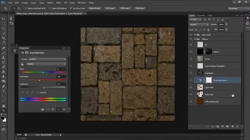Select the Eyedropper tool in the toolbox
Viewport: 250px width, 140px height.
(4, 43)
